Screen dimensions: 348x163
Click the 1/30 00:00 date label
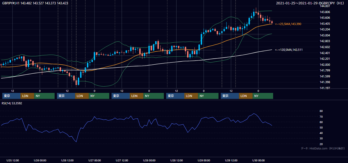click(258, 160)
